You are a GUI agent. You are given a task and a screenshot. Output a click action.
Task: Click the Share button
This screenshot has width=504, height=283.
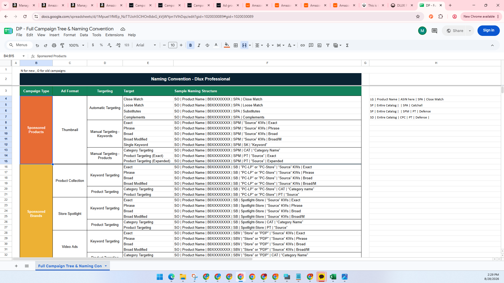point(455,31)
